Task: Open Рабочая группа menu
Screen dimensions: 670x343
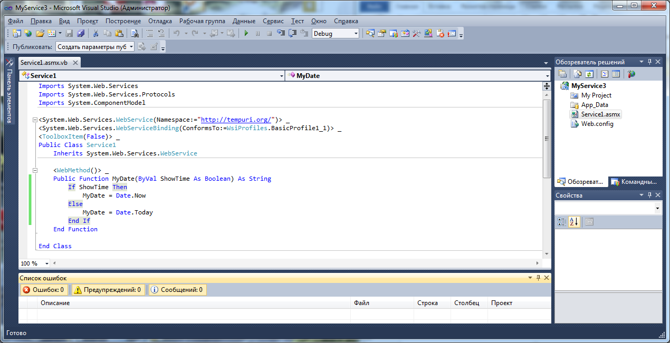Action: (x=202, y=21)
